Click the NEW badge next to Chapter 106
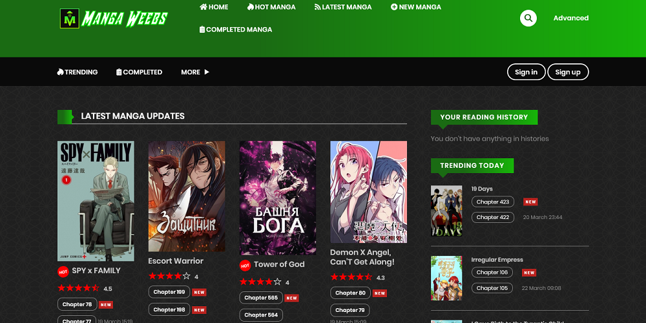 530,273
